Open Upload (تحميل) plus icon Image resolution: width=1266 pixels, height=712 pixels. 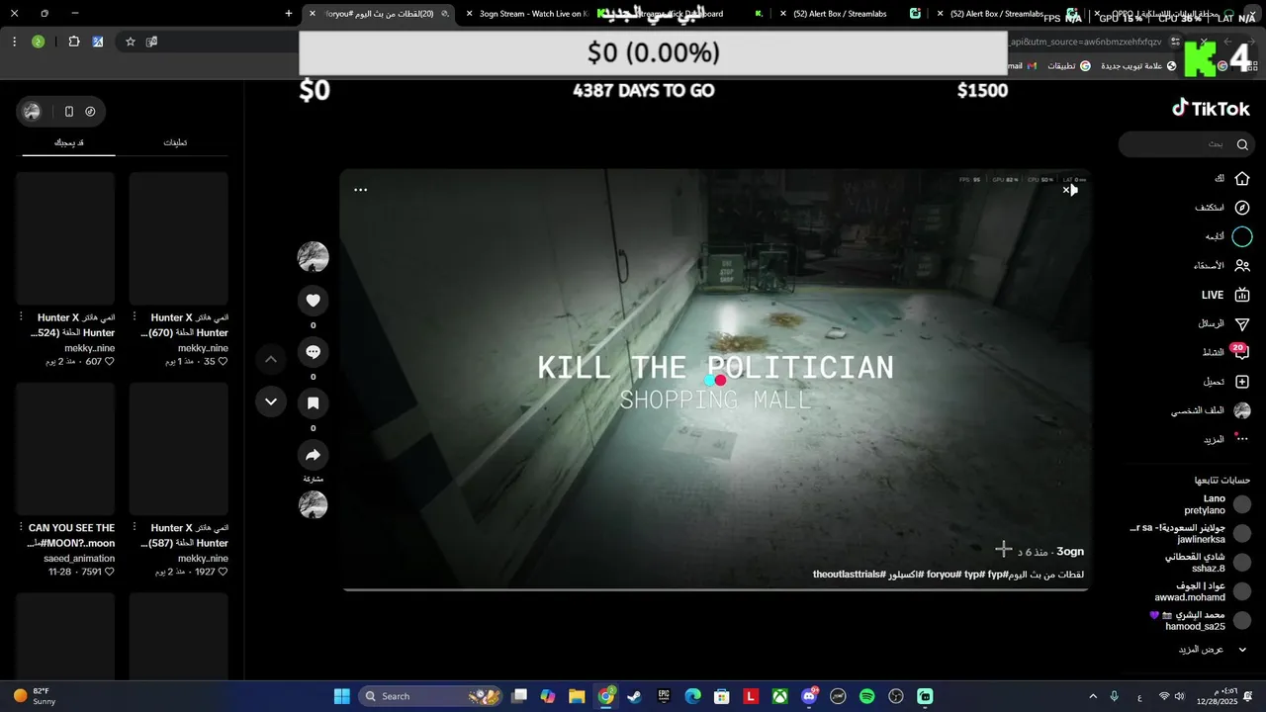click(1242, 382)
